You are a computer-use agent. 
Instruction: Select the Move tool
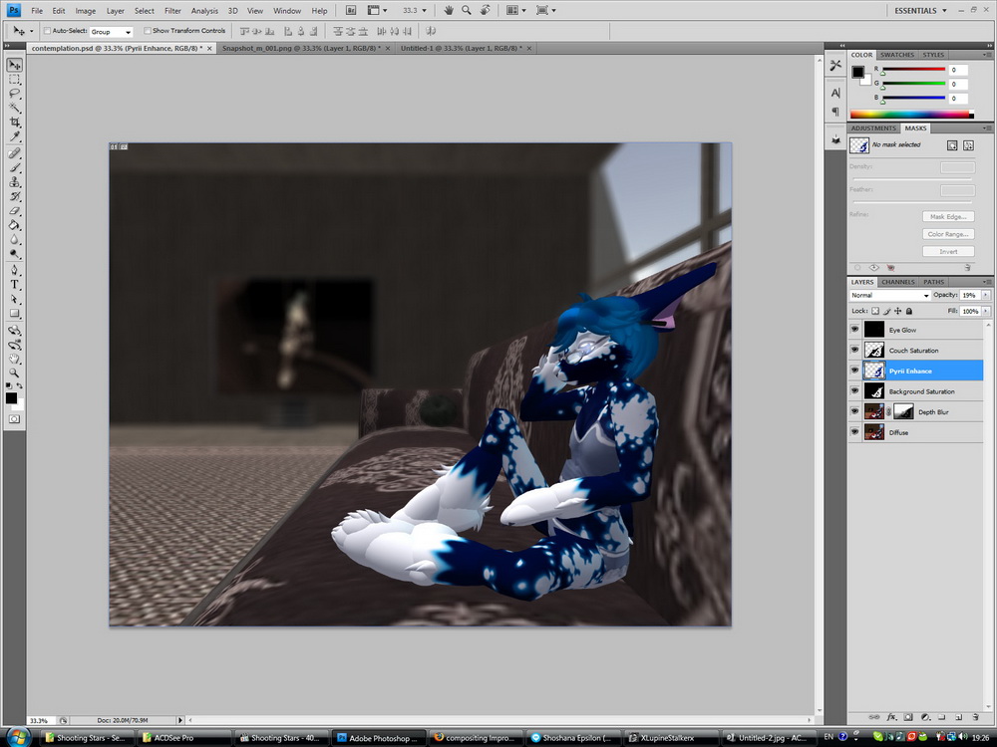(x=15, y=66)
